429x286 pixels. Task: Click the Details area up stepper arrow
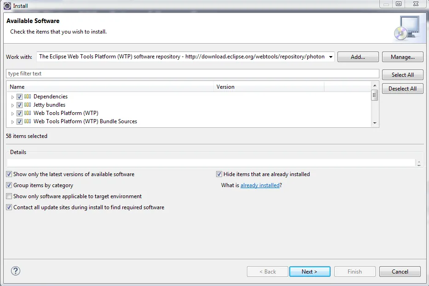click(419, 162)
